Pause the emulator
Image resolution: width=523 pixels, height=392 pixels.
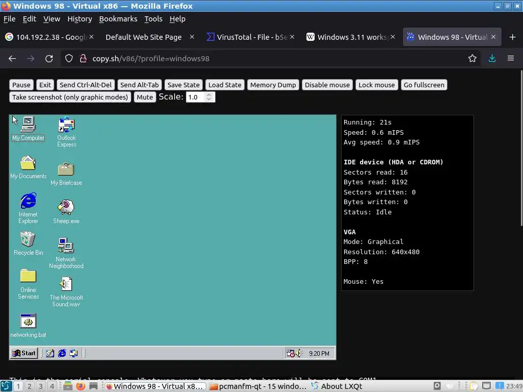[x=21, y=85]
